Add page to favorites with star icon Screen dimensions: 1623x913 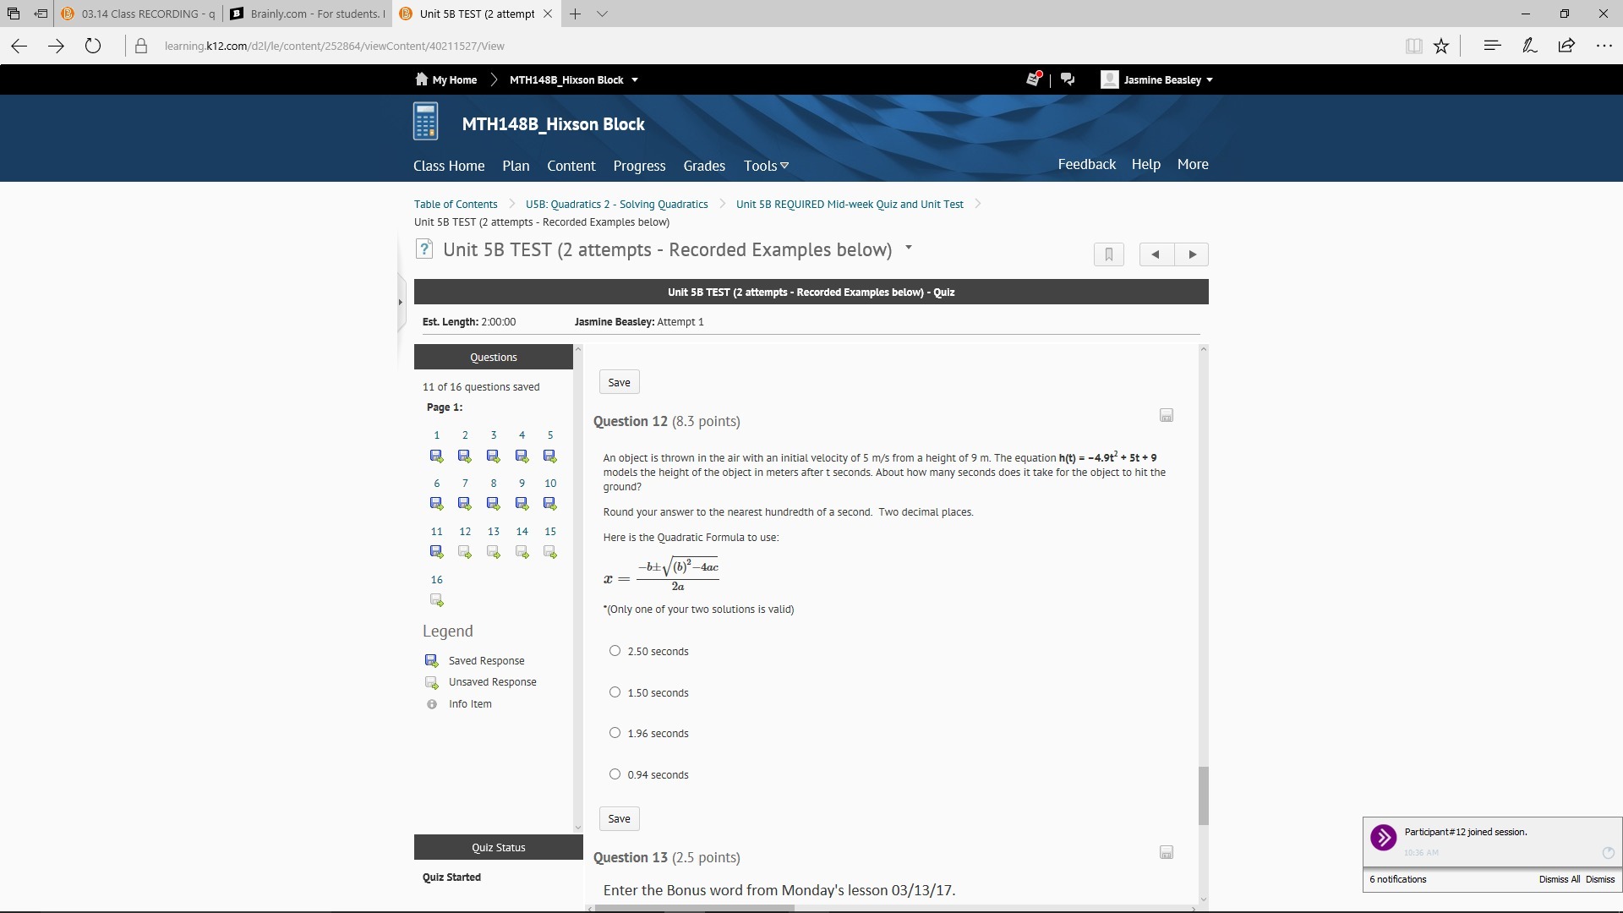point(1441,46)
